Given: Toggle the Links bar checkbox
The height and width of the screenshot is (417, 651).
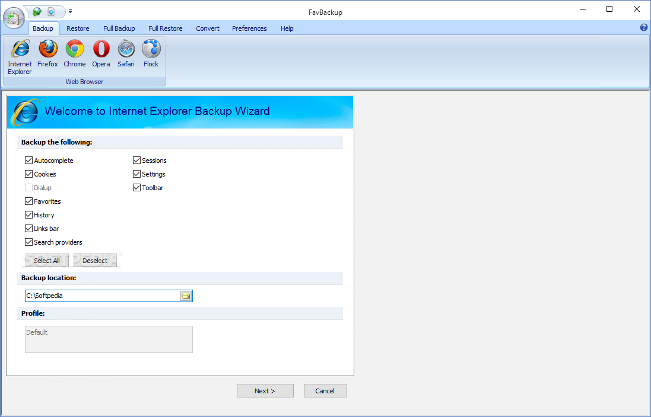Looking at the screenshot, I should click(x=28, y=229).
